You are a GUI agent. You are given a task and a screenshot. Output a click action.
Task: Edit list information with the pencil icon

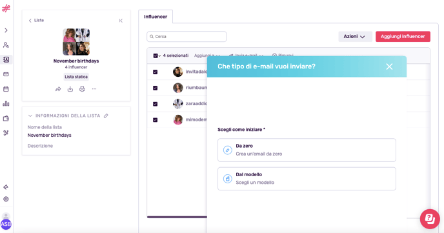click(106, 116)
